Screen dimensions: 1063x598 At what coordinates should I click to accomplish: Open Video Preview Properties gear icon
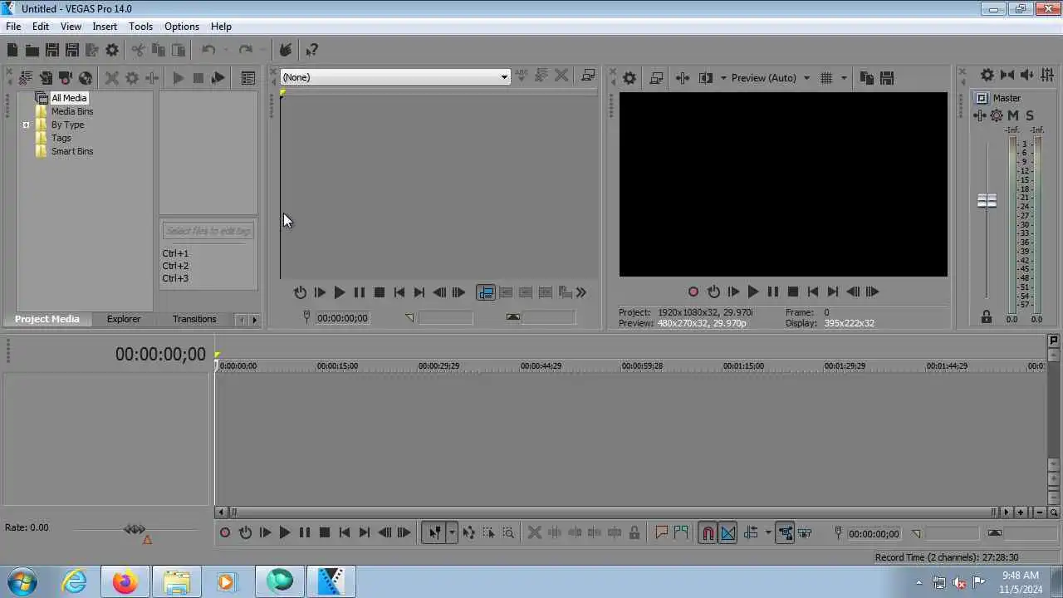629,78
